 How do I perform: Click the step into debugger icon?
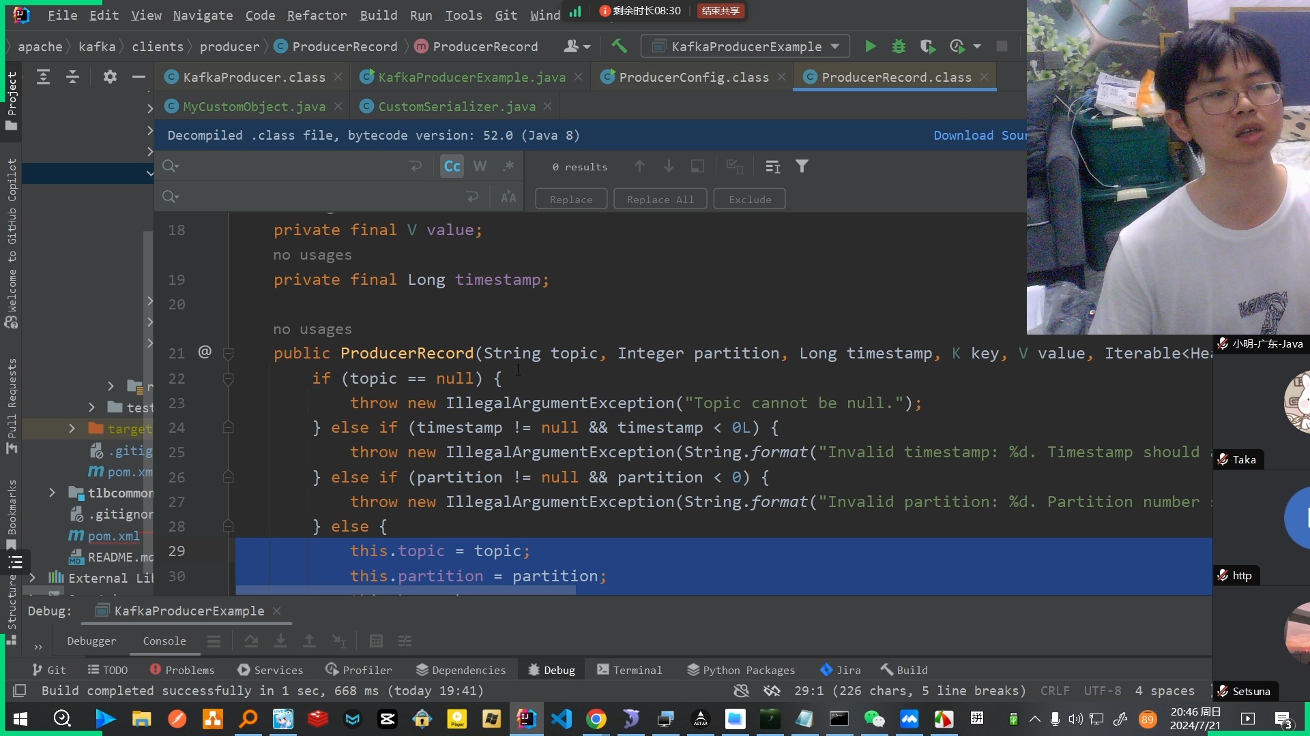(x=280, y=641)
